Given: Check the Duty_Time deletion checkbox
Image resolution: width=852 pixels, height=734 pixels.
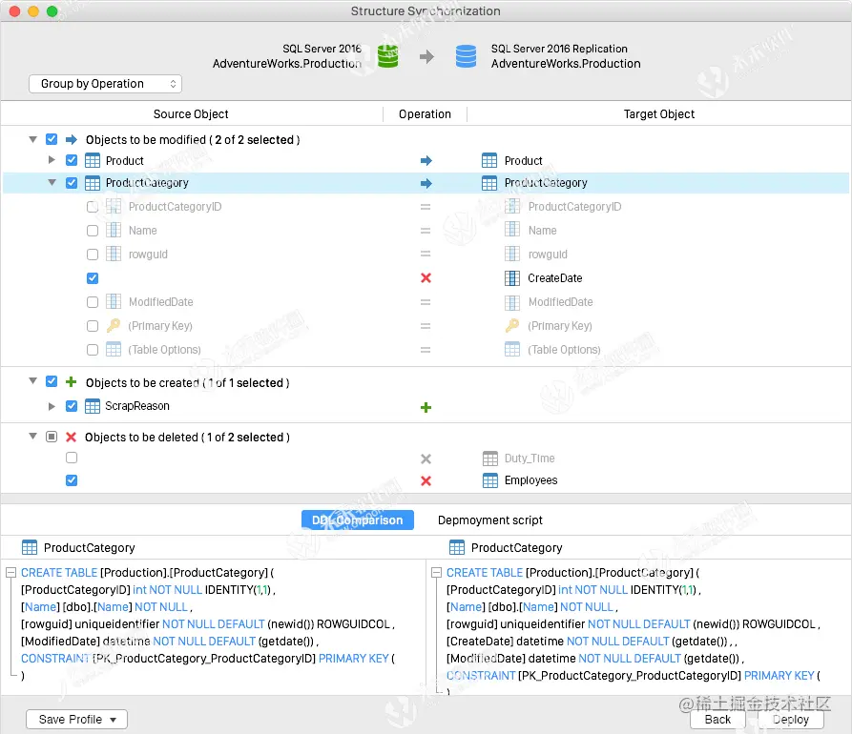Looking at the screenshot, I should 72,458.
